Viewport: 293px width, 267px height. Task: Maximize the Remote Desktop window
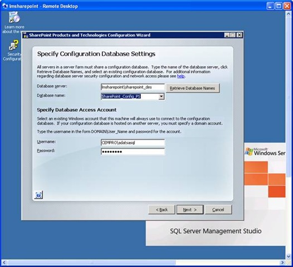[x=279, y=6]
